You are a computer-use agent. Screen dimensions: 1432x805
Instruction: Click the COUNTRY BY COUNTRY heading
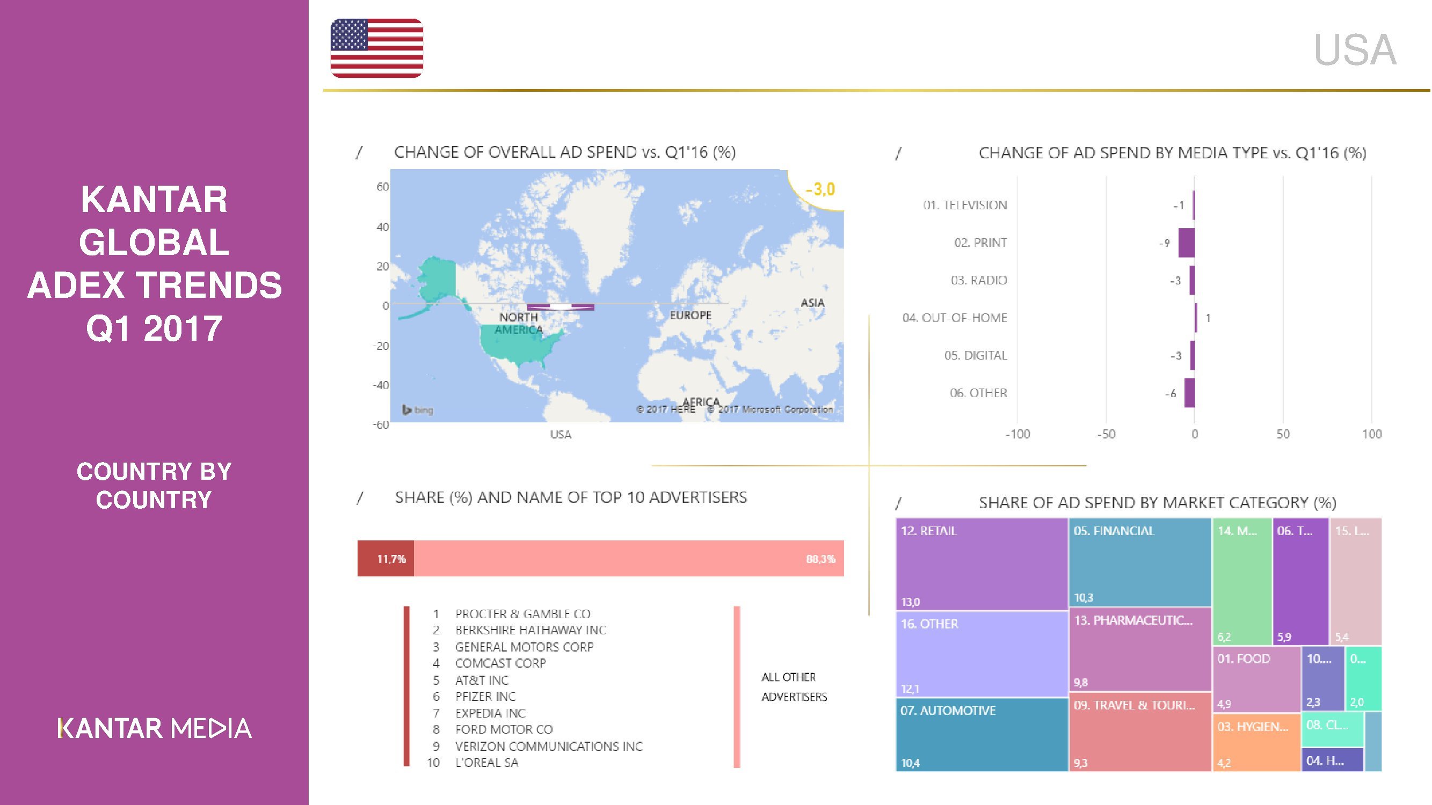click(x=154, y=486)
